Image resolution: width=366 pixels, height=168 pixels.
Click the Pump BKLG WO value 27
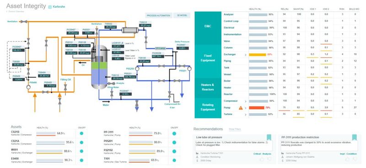click(x=355, y=108)
